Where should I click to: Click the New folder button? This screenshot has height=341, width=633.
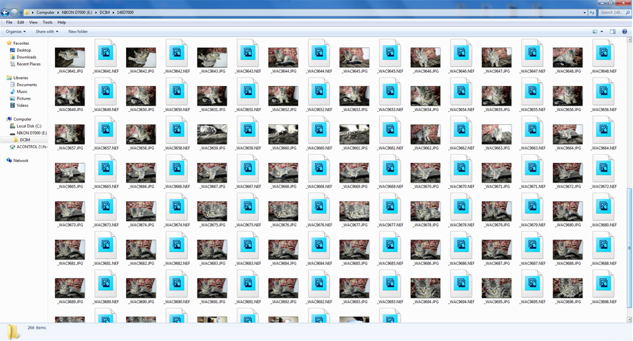78,32
